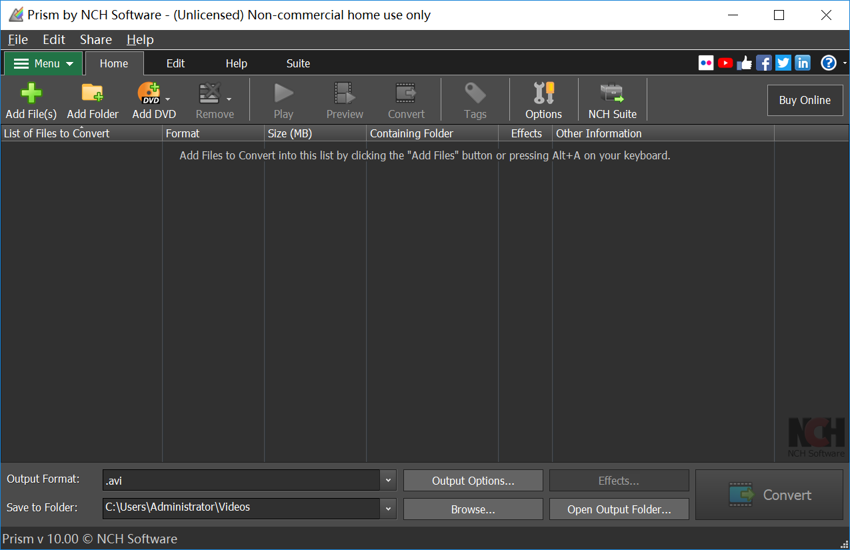Click the Twitter share icon
Screen dimensions: 850x550
pos(783,63)
